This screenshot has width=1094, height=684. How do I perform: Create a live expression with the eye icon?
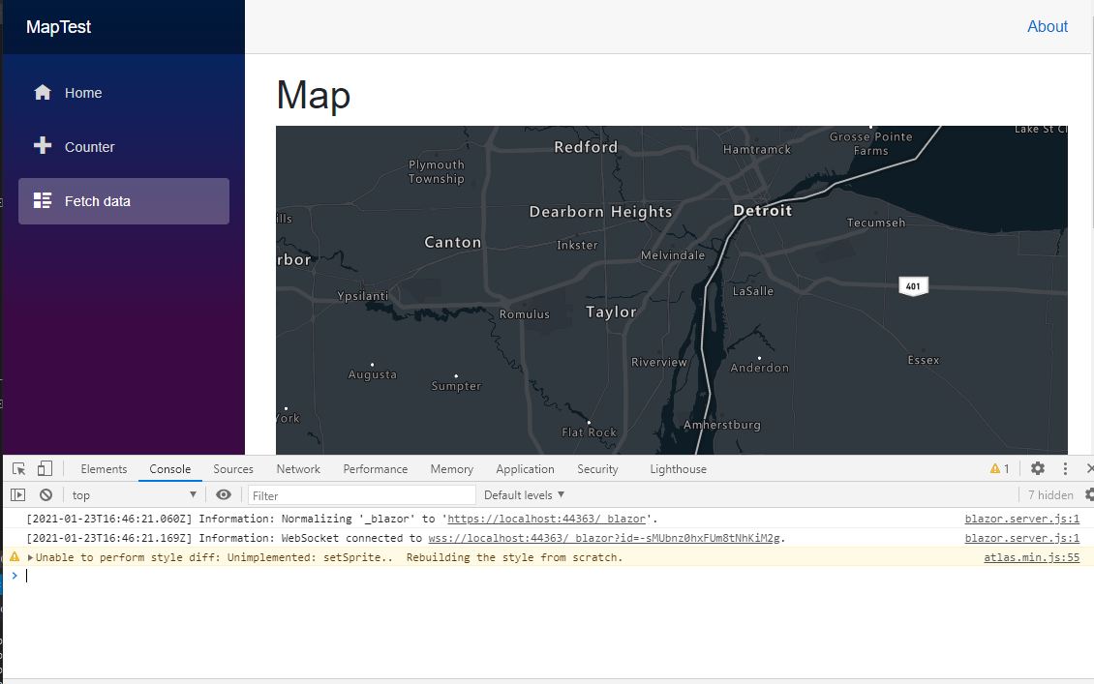(224, 494)
